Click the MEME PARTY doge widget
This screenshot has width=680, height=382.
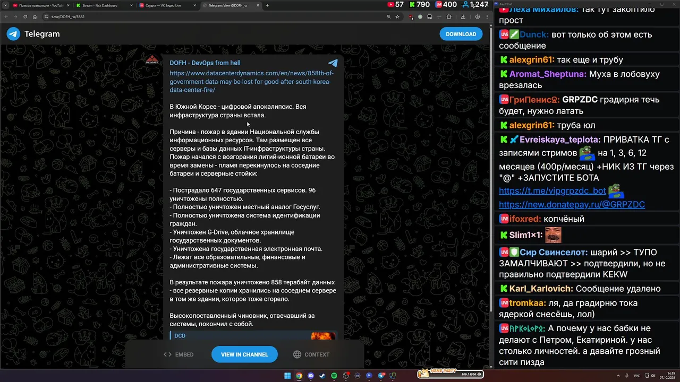pyautogui.click(x=450, y=374)
